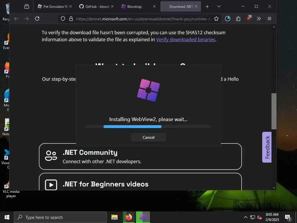The width and height of the screenshot is (297, 223).
Task: Cancel the WebView2 installation
Action: (148, 137)
